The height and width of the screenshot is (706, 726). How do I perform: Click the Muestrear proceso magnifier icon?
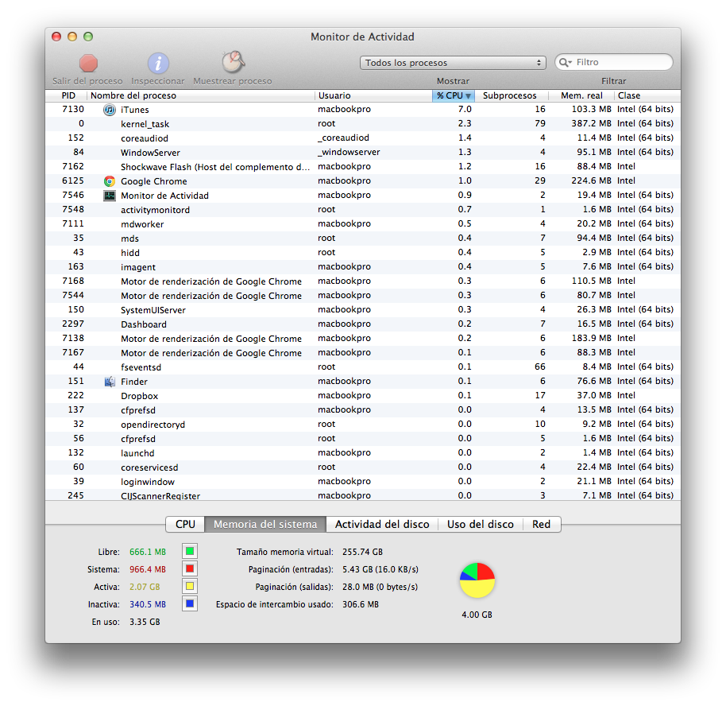(x=233, y=62)
